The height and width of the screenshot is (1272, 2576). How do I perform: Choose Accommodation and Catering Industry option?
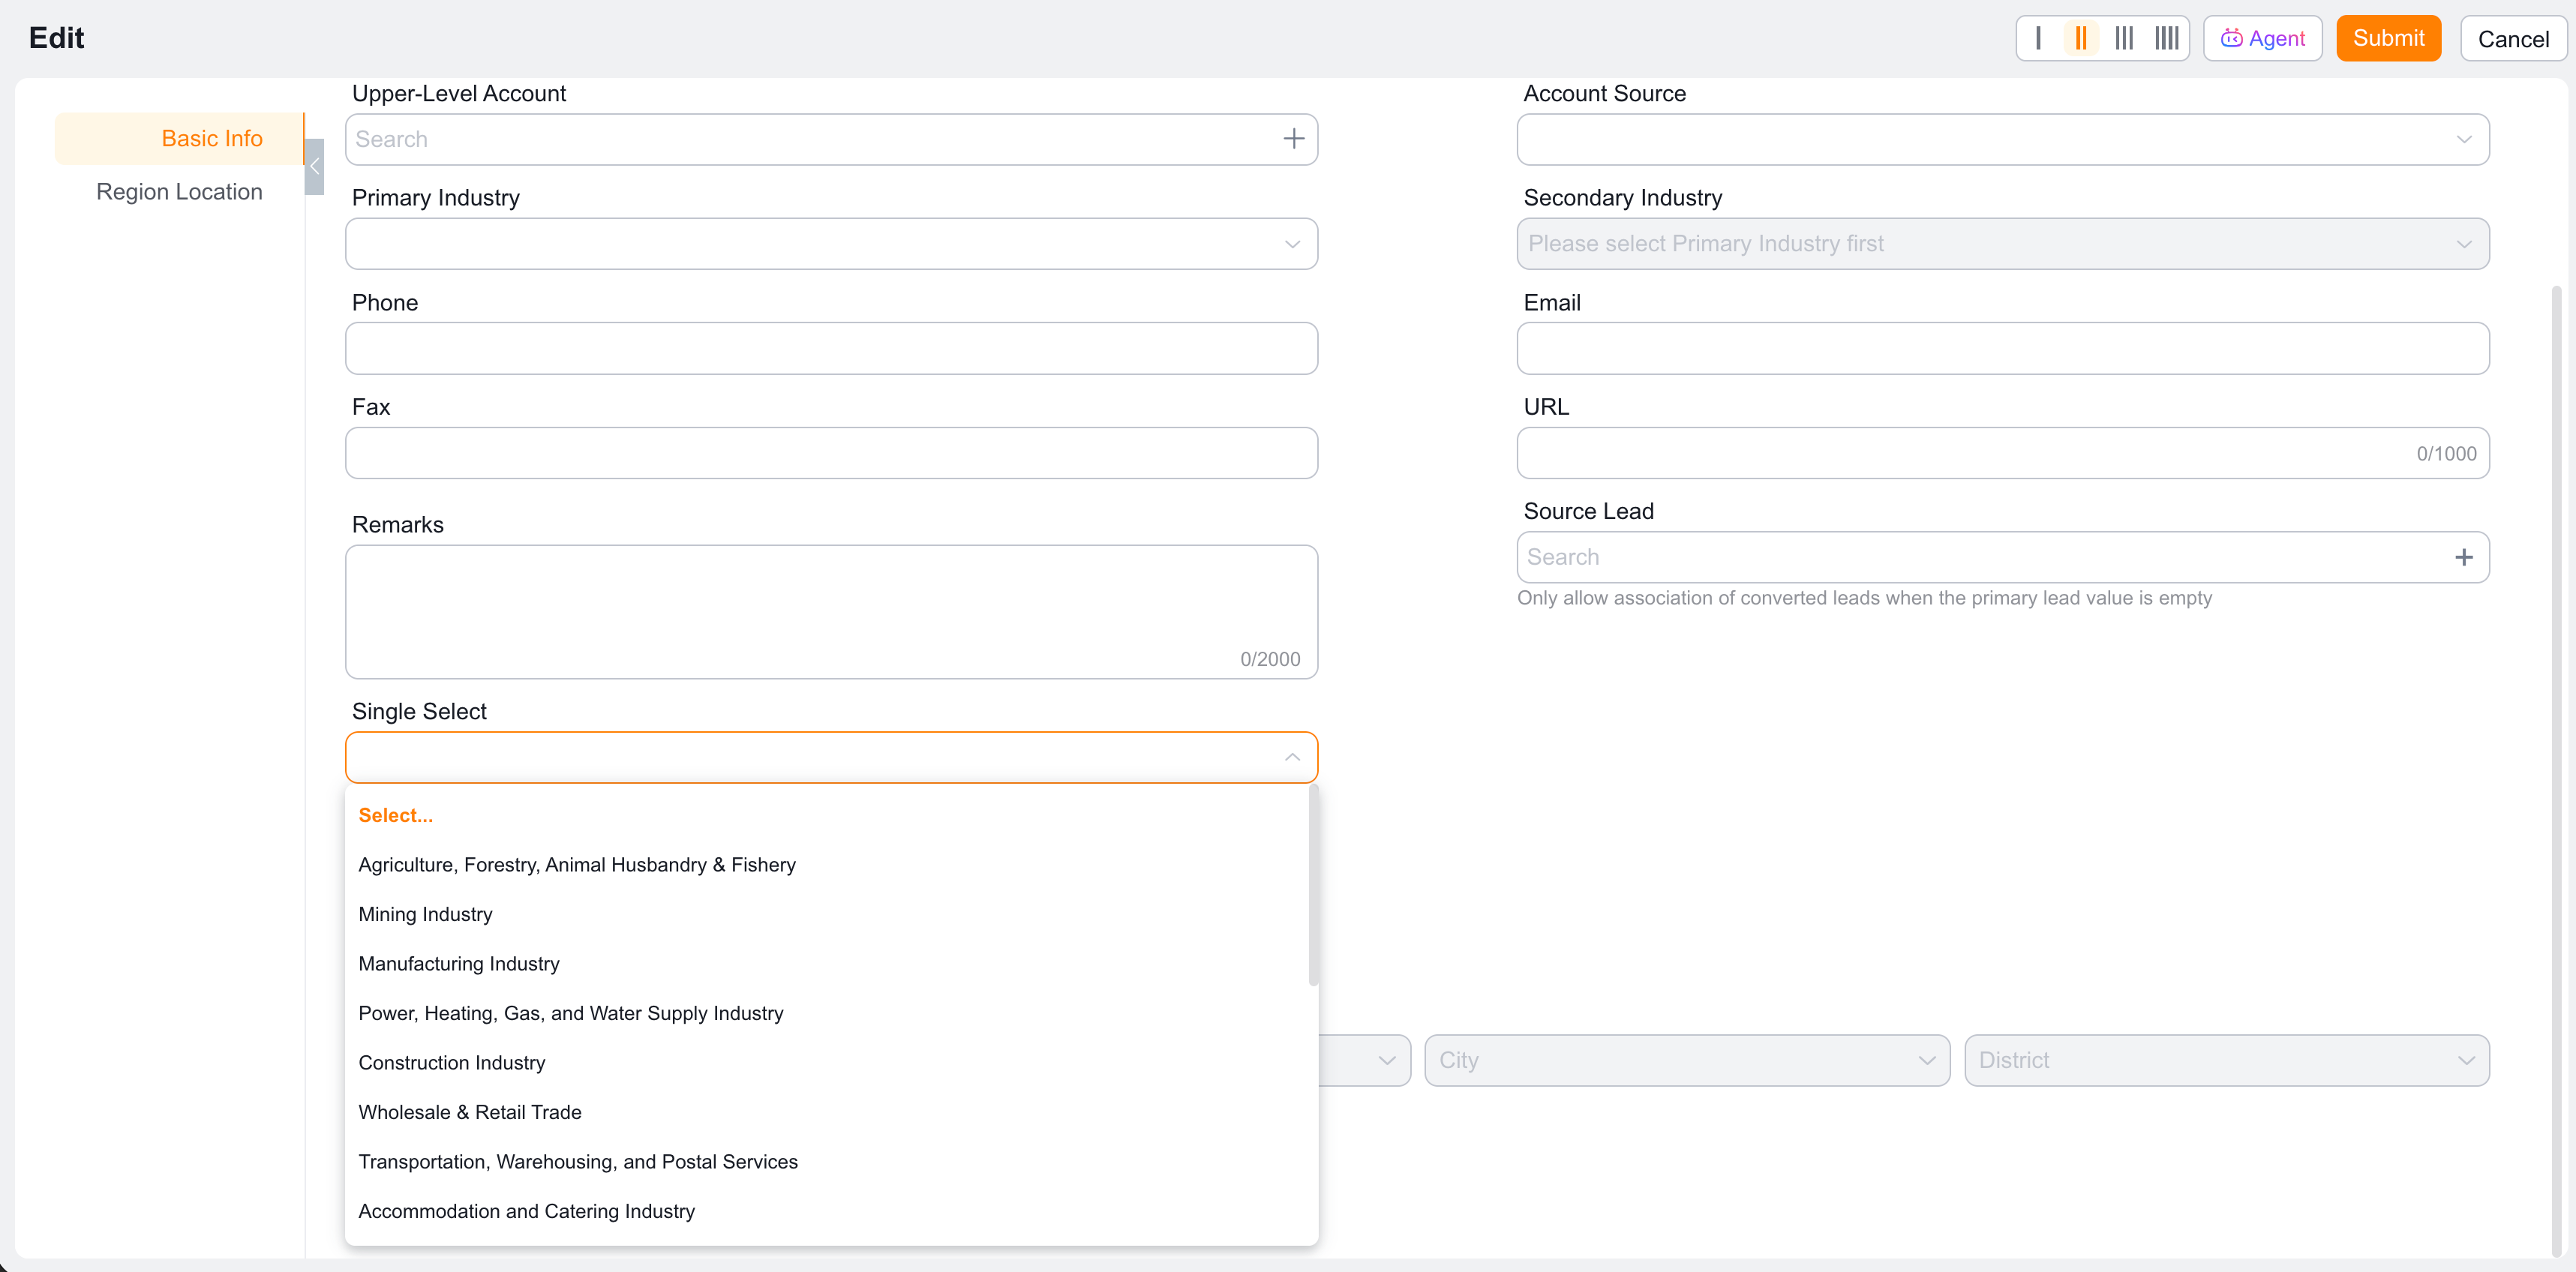826,1211
